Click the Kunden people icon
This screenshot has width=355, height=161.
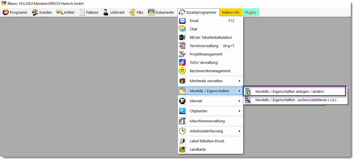point(35,12)
